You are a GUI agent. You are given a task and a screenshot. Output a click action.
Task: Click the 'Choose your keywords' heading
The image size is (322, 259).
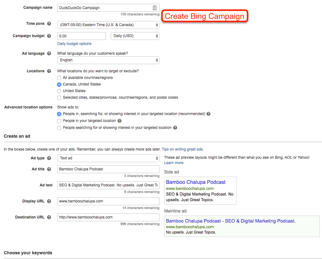[x=28, y=253]
